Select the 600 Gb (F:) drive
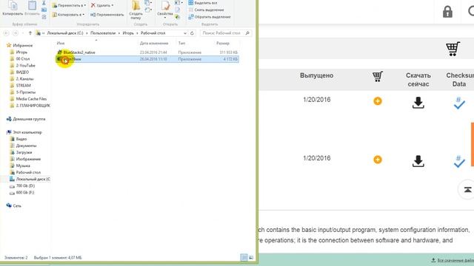Image resolution: width=474 pixels, height=266 pixels. [x=24, y=192]
